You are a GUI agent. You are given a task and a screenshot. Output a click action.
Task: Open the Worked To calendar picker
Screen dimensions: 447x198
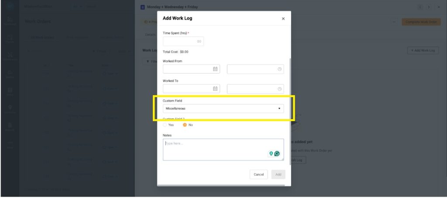point(215,89)
